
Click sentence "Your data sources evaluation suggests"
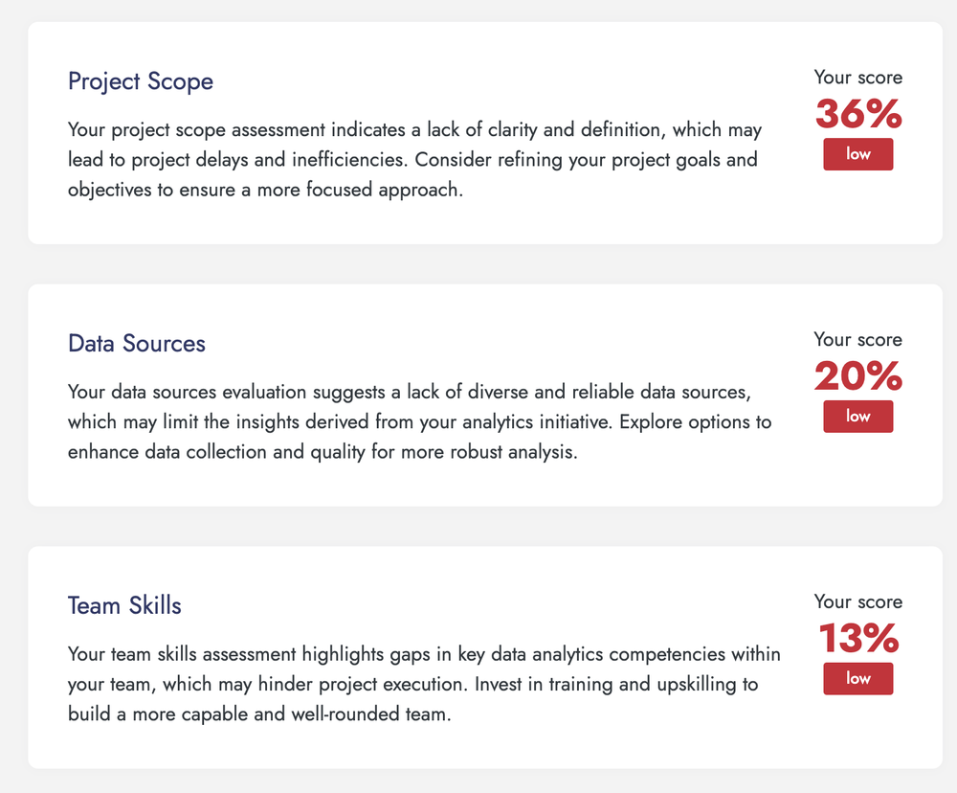click(x=287, y=392)
